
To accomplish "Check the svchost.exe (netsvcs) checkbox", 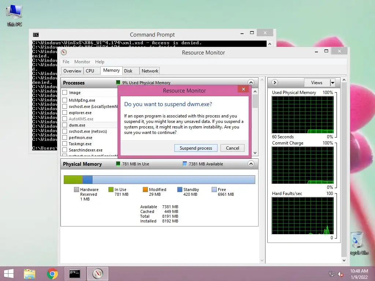I will (64, 131).
